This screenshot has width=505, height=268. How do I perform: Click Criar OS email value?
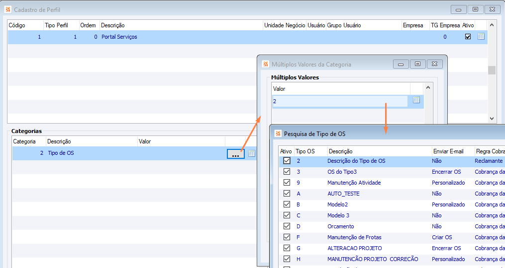tap(442, 237)
